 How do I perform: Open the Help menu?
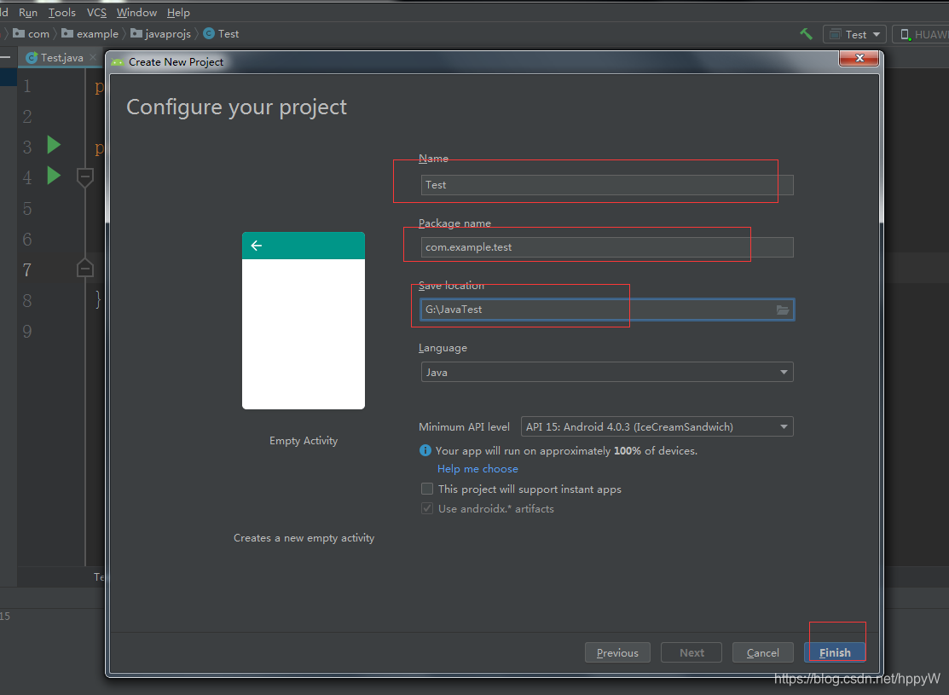click(178, 12)
